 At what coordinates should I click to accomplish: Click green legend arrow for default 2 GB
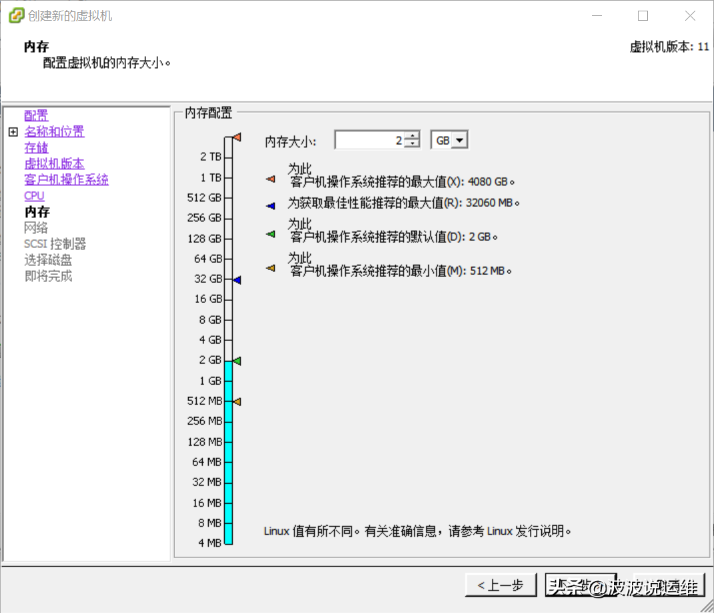tap(271, 234)
